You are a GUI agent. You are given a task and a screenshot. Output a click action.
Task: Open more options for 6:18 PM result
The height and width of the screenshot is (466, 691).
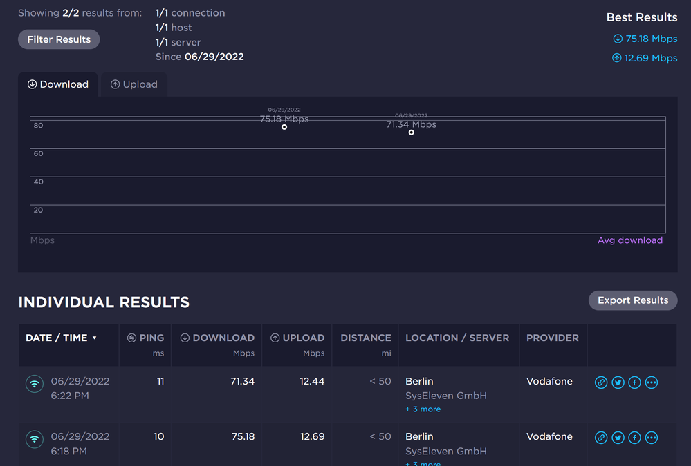(652, 438)
